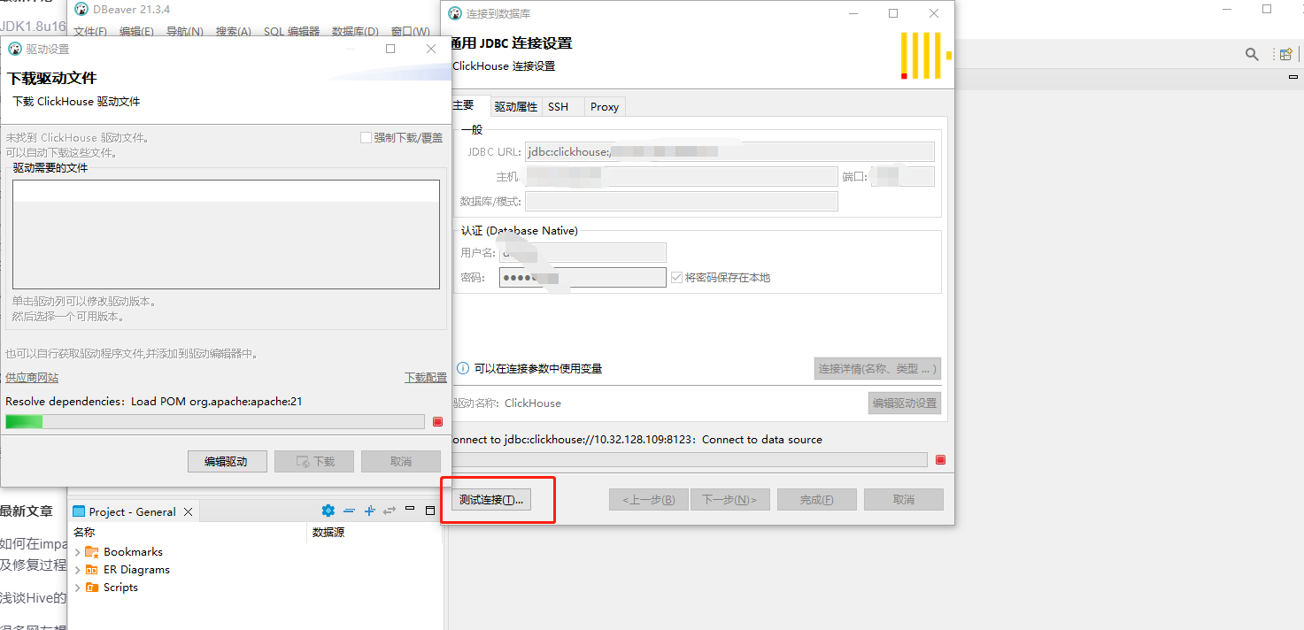Image resolution: width=1304 pixels, height=630 pixels.
Task: Close the Project - General tab
Action: pyautogui.click(x=188, y=511)
